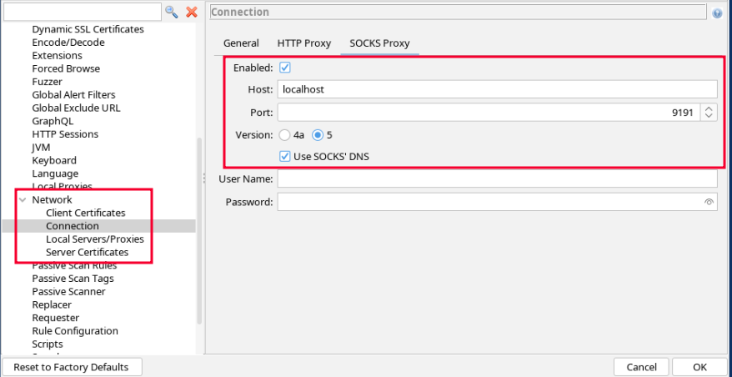Image resolution: width=732 pixels, height=377 pixels.
Task: Collapse the Network tree node
Action: [x=23, y=200]
